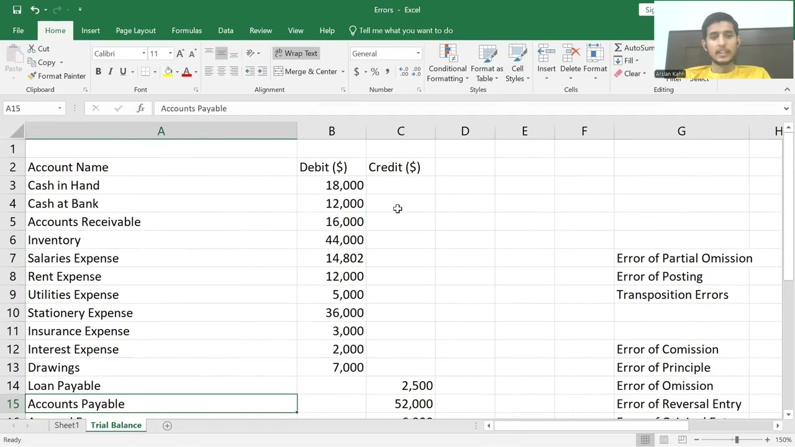795x447 pixels.
Task: Undo the last action
Action: 35,10
